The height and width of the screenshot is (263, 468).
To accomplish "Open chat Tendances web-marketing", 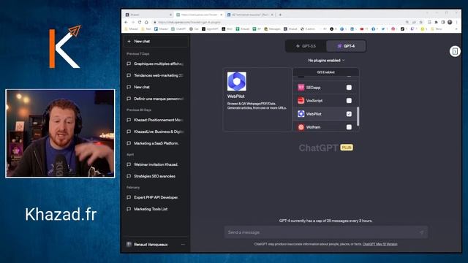I will pyautogui.click(x=156, y=75).
